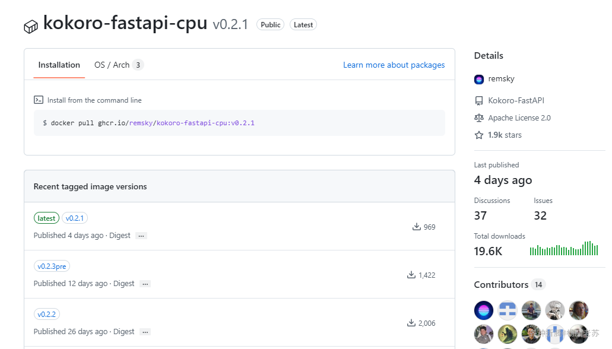Expand the digest ellipsis for v0.2.1
This screenshot has width=612, height=349.
point(141,236)
